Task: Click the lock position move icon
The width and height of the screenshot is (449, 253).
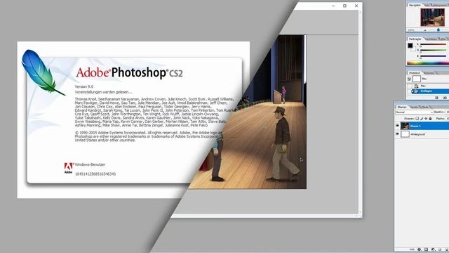Action: point(426,119)
